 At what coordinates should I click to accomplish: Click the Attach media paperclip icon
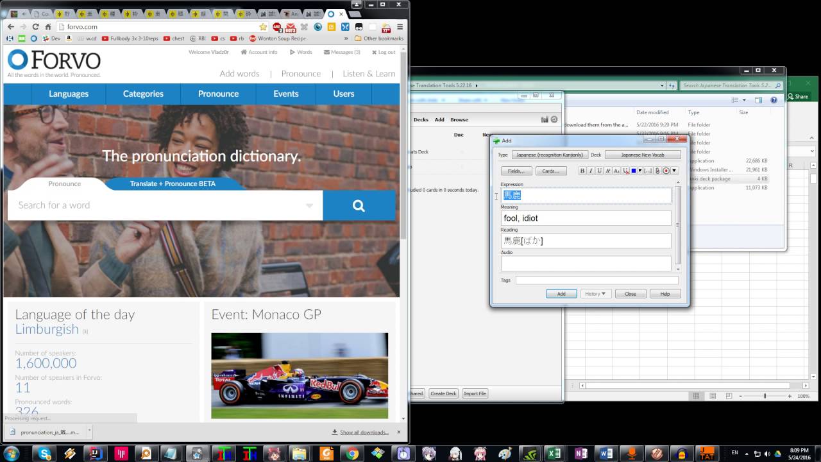pos(657,171)
